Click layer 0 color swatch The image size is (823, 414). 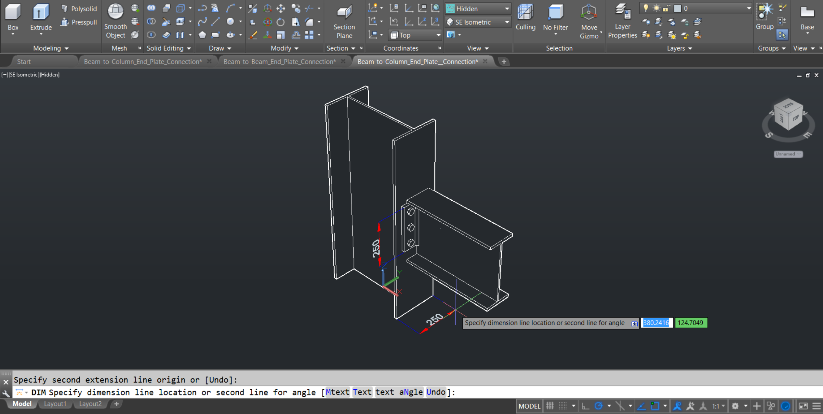(x=677, y=8)
